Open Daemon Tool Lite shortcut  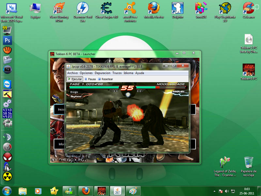[83, 12]
